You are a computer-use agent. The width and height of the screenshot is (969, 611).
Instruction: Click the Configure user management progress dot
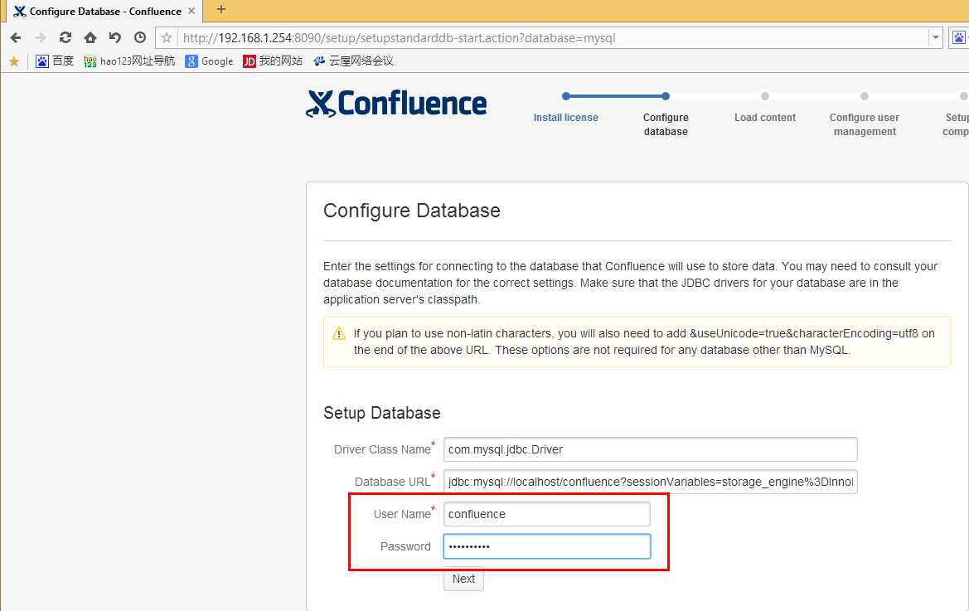tap(865, 96)
